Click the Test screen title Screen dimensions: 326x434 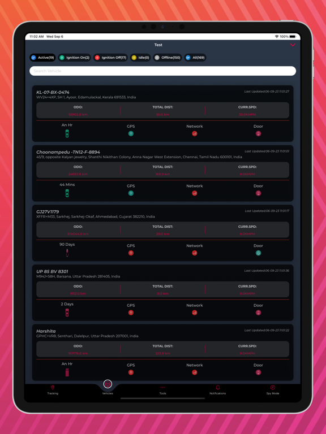click(x=158, y=45)
